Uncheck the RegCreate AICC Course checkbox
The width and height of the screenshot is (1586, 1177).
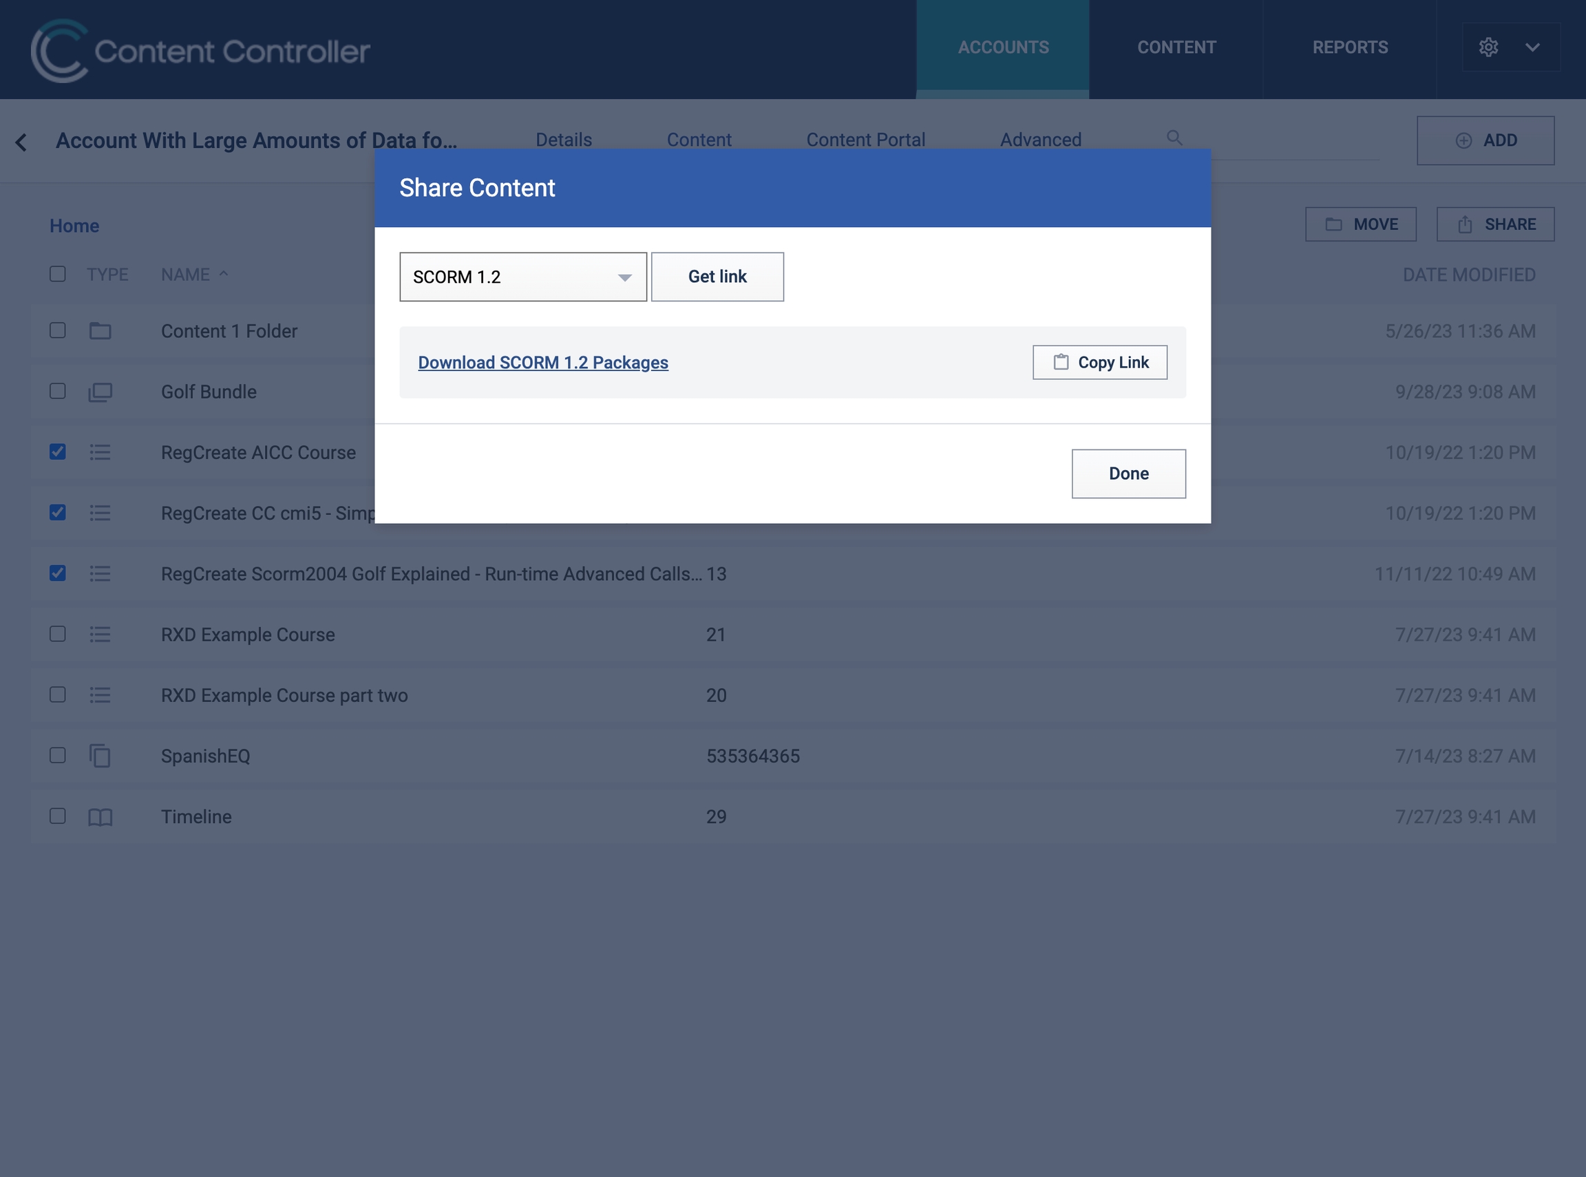58,452
